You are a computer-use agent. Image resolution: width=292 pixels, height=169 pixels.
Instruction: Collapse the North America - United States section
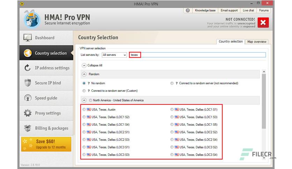pyautogui.click(x=84, y=100)
